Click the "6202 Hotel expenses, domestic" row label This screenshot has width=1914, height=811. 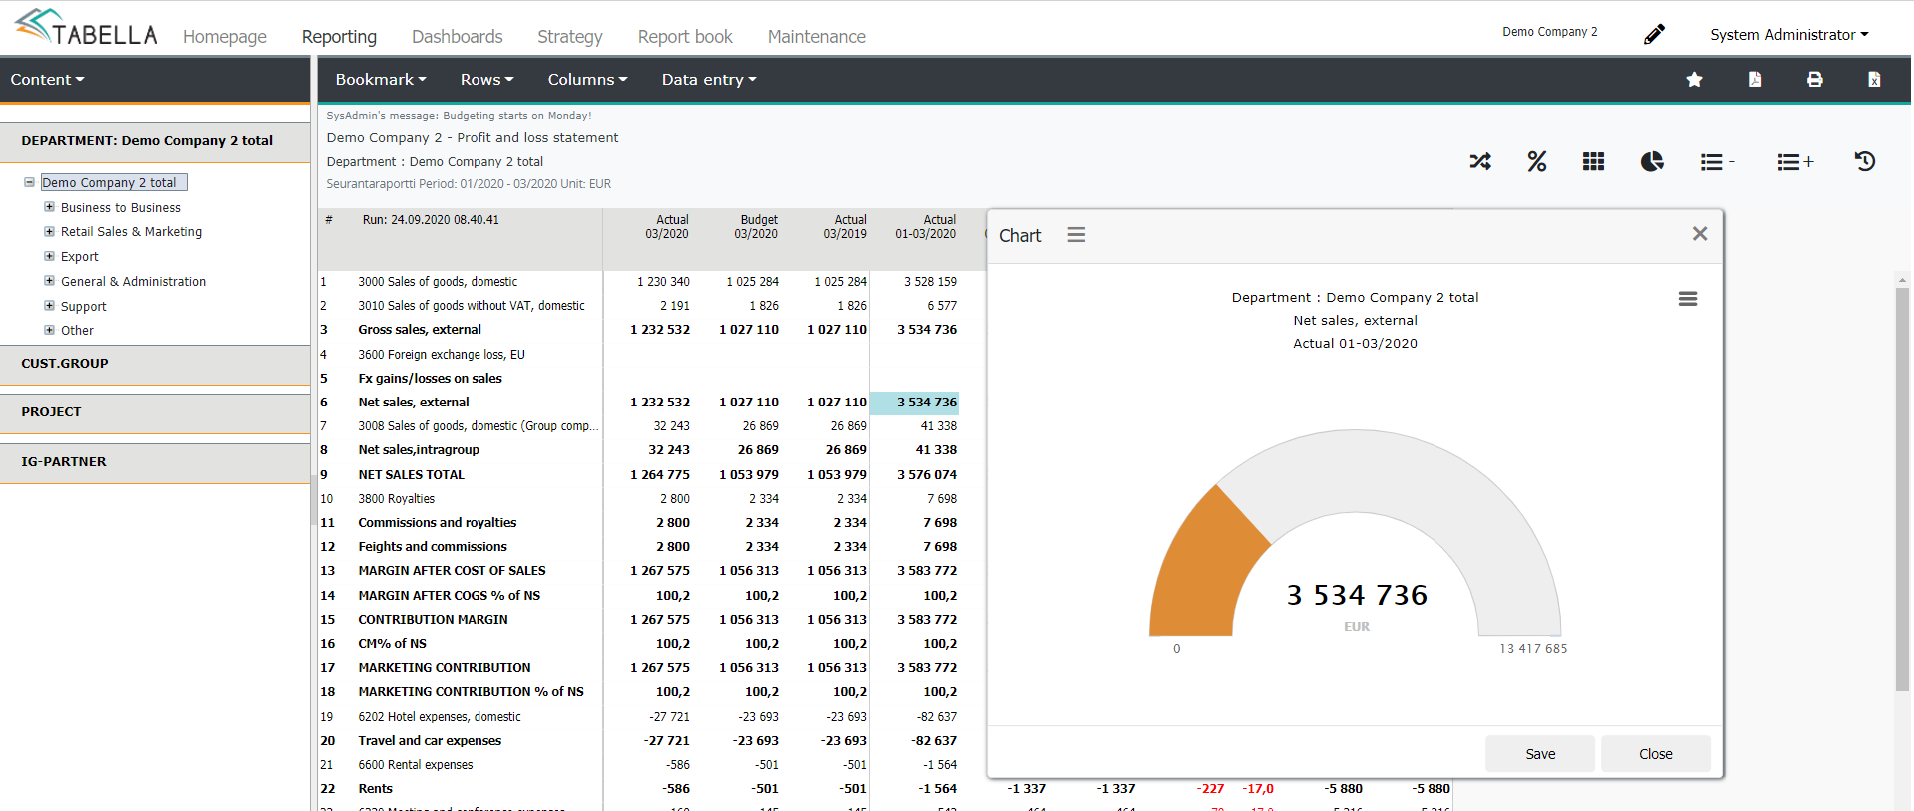coord(440,717)
